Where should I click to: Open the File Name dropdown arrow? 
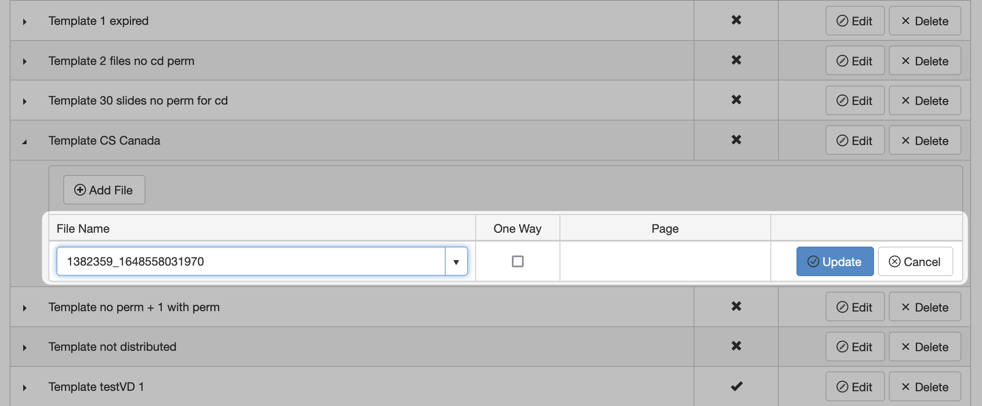coord(456,262)
